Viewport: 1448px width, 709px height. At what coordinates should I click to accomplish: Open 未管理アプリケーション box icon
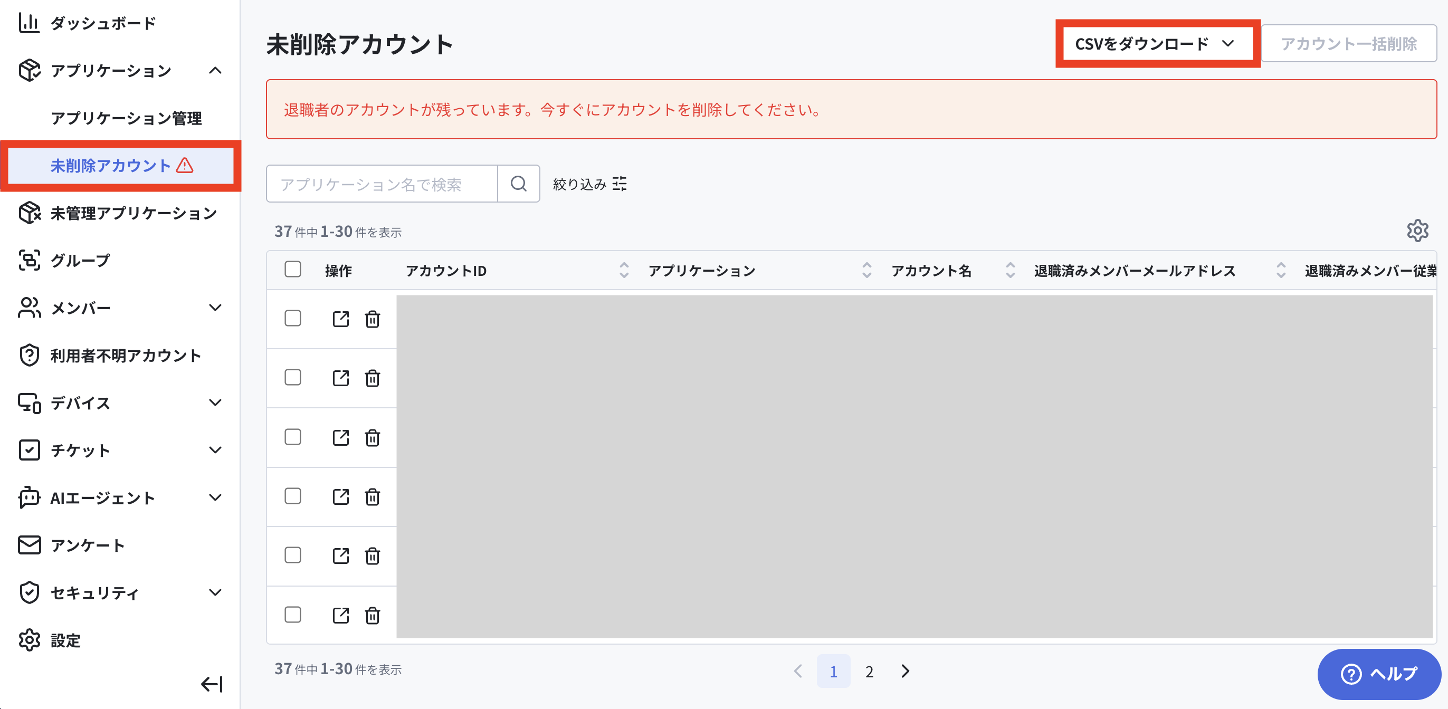click(x=29, y=213)
